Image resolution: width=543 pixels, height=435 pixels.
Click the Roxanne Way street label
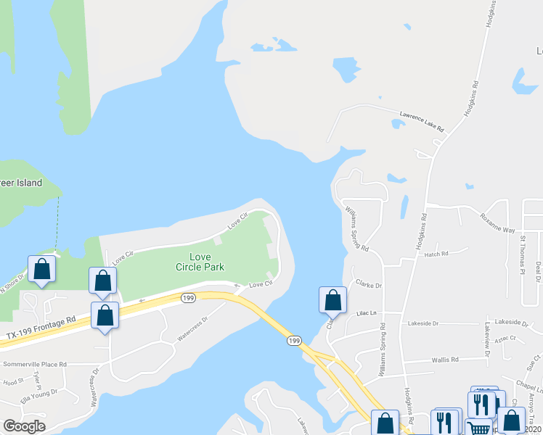(497, 223)
